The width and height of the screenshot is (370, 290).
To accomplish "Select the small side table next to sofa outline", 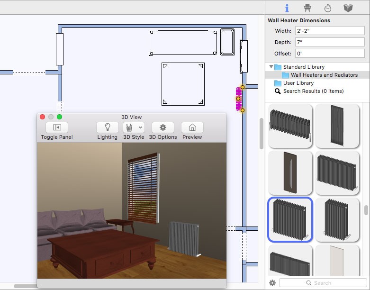I will click(x=227, y=42).
